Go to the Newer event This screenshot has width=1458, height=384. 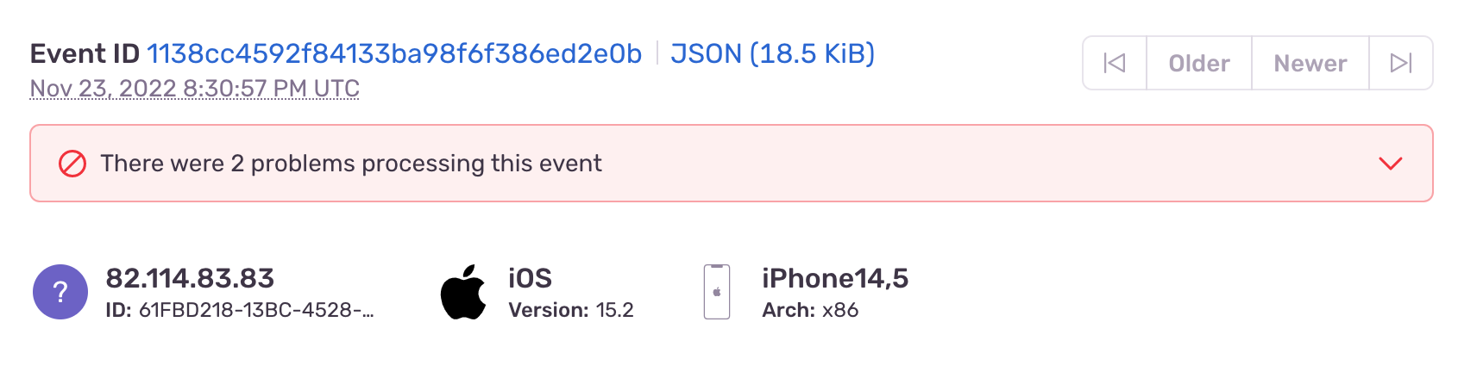(x=1310, y=63)
